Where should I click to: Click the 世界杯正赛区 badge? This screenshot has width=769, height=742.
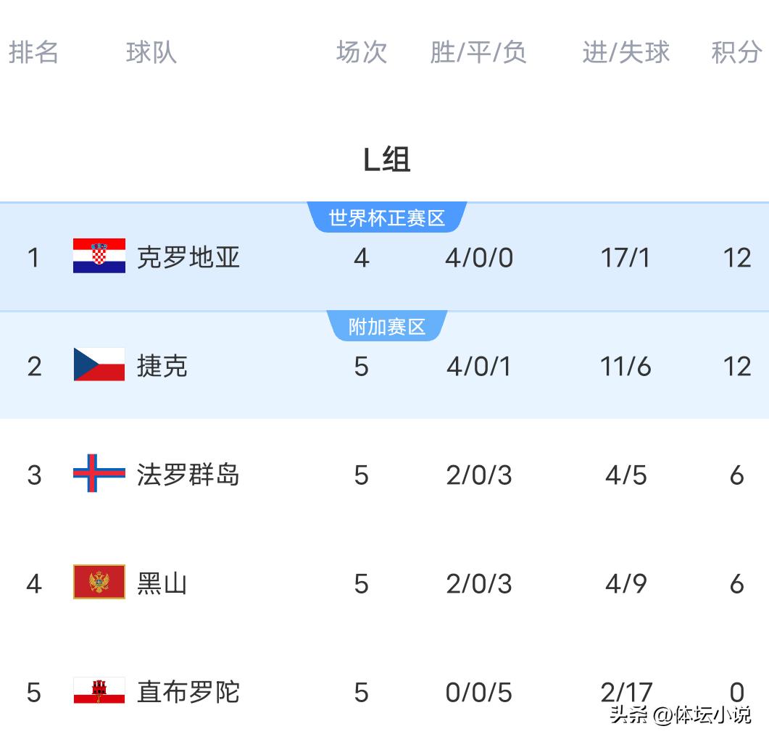point(387,217)
